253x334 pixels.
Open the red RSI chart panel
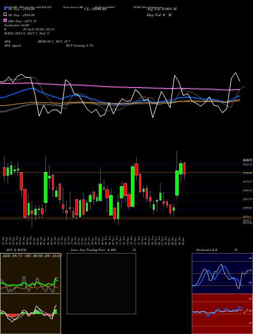(x=222, y=314)
